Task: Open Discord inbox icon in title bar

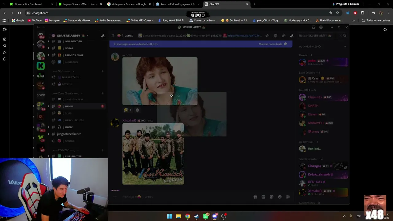Action: tap(313, 27)
